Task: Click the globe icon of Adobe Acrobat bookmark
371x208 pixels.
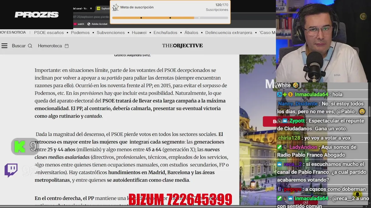Action: click(x=89, y=24)
